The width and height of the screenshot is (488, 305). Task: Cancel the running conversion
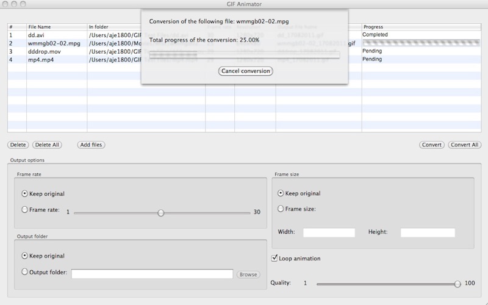pos(246,71)
